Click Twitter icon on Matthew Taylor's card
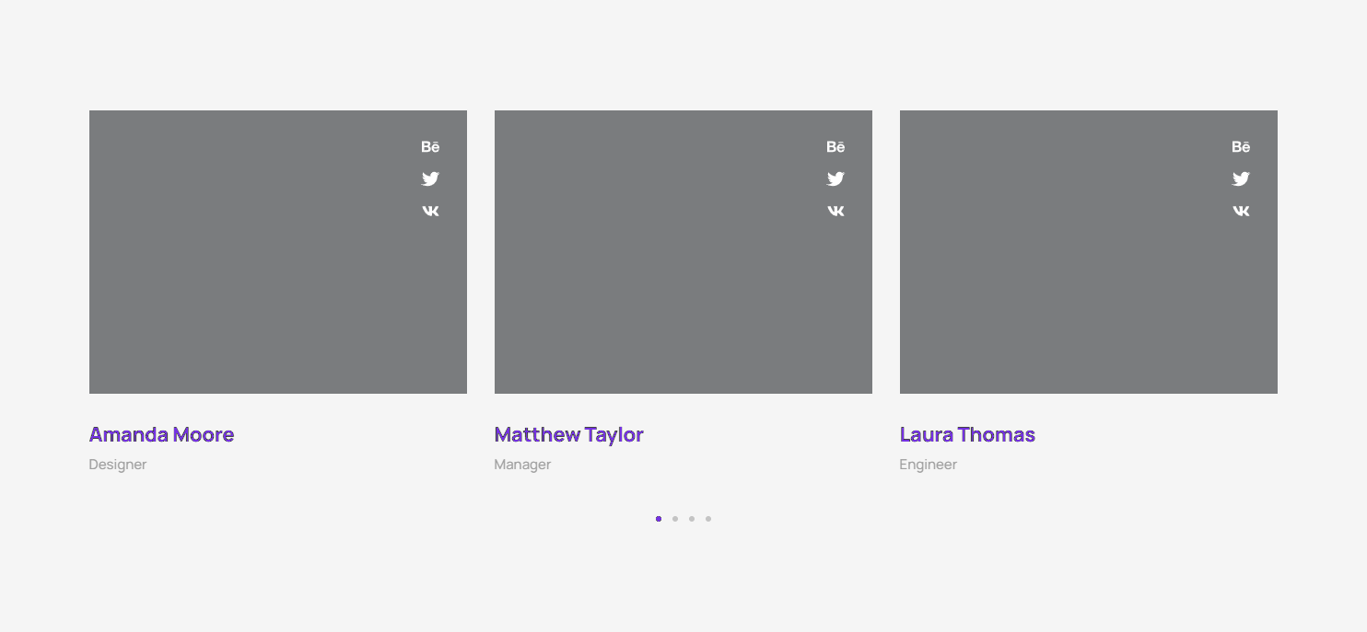This screenshot has height=632, width=1367. coord(835,179)
